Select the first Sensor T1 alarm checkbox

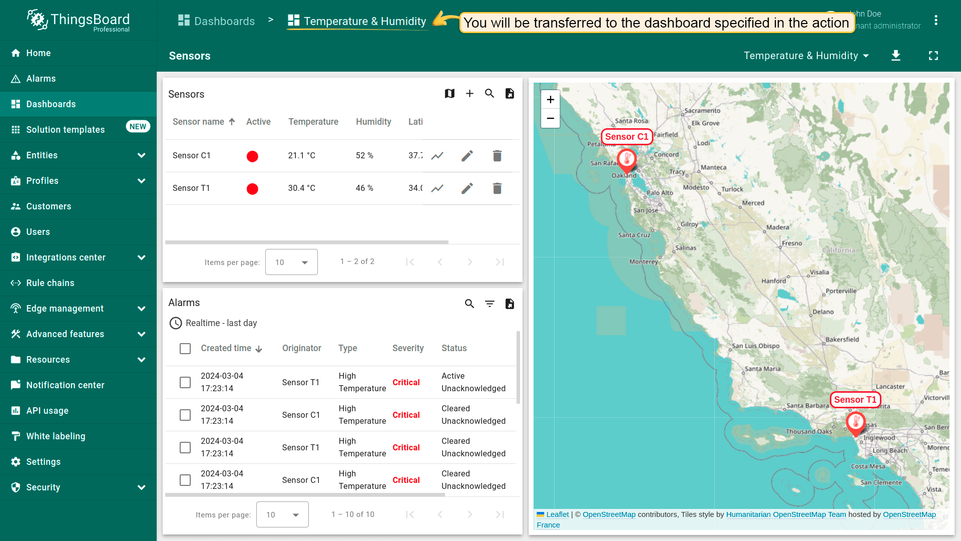[185, 383]
